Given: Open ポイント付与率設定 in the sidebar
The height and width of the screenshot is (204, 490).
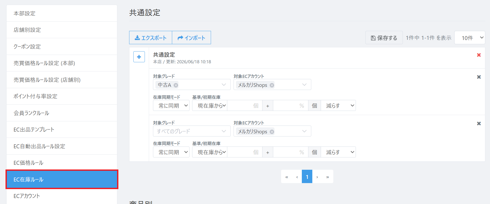Looking at the screenshot, I should pos(62,96).
